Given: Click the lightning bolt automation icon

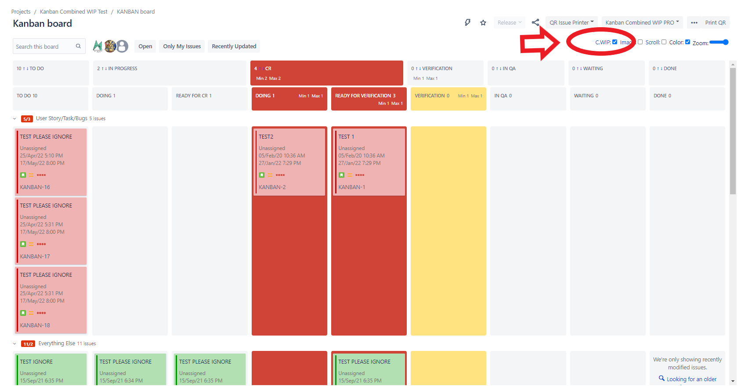Looking at the screenshot, I should tap(467, 22).
